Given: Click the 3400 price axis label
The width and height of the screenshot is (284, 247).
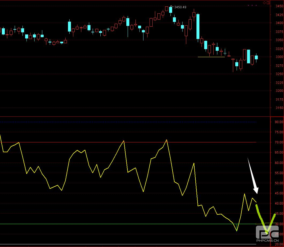Looking at the screenshot, I should (279, 23).
